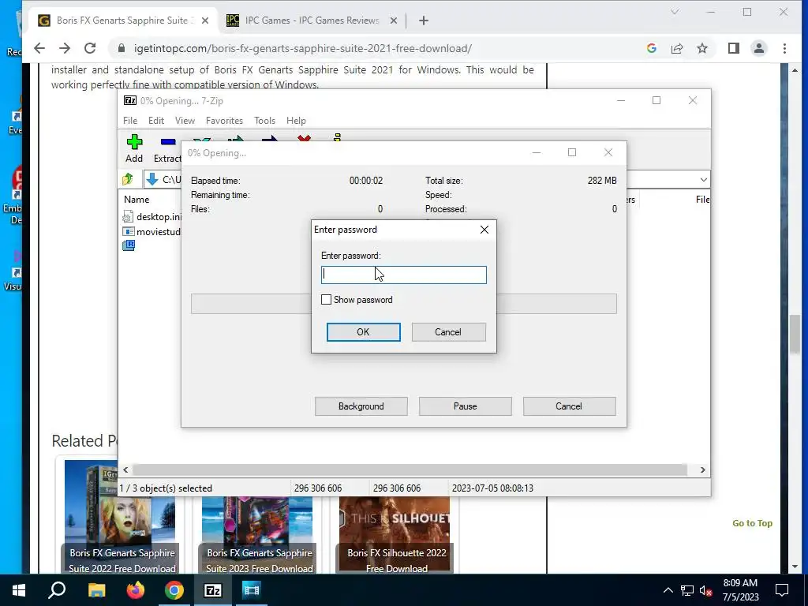The width and height of the screenshot is (808, 606).
Task: Click the browser page vertical scrollbar thumb
Action: [795, 335]
